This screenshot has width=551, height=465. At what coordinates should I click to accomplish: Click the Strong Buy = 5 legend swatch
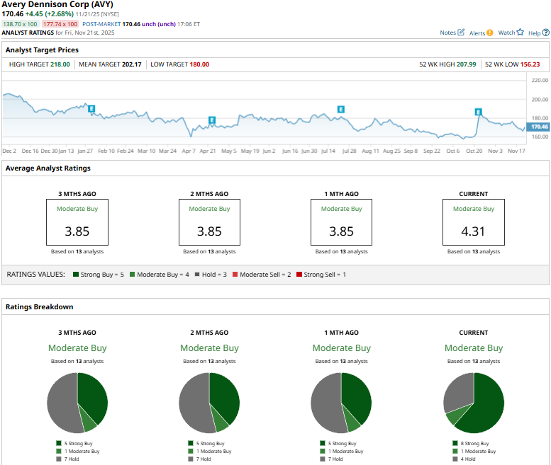[75, 274]
